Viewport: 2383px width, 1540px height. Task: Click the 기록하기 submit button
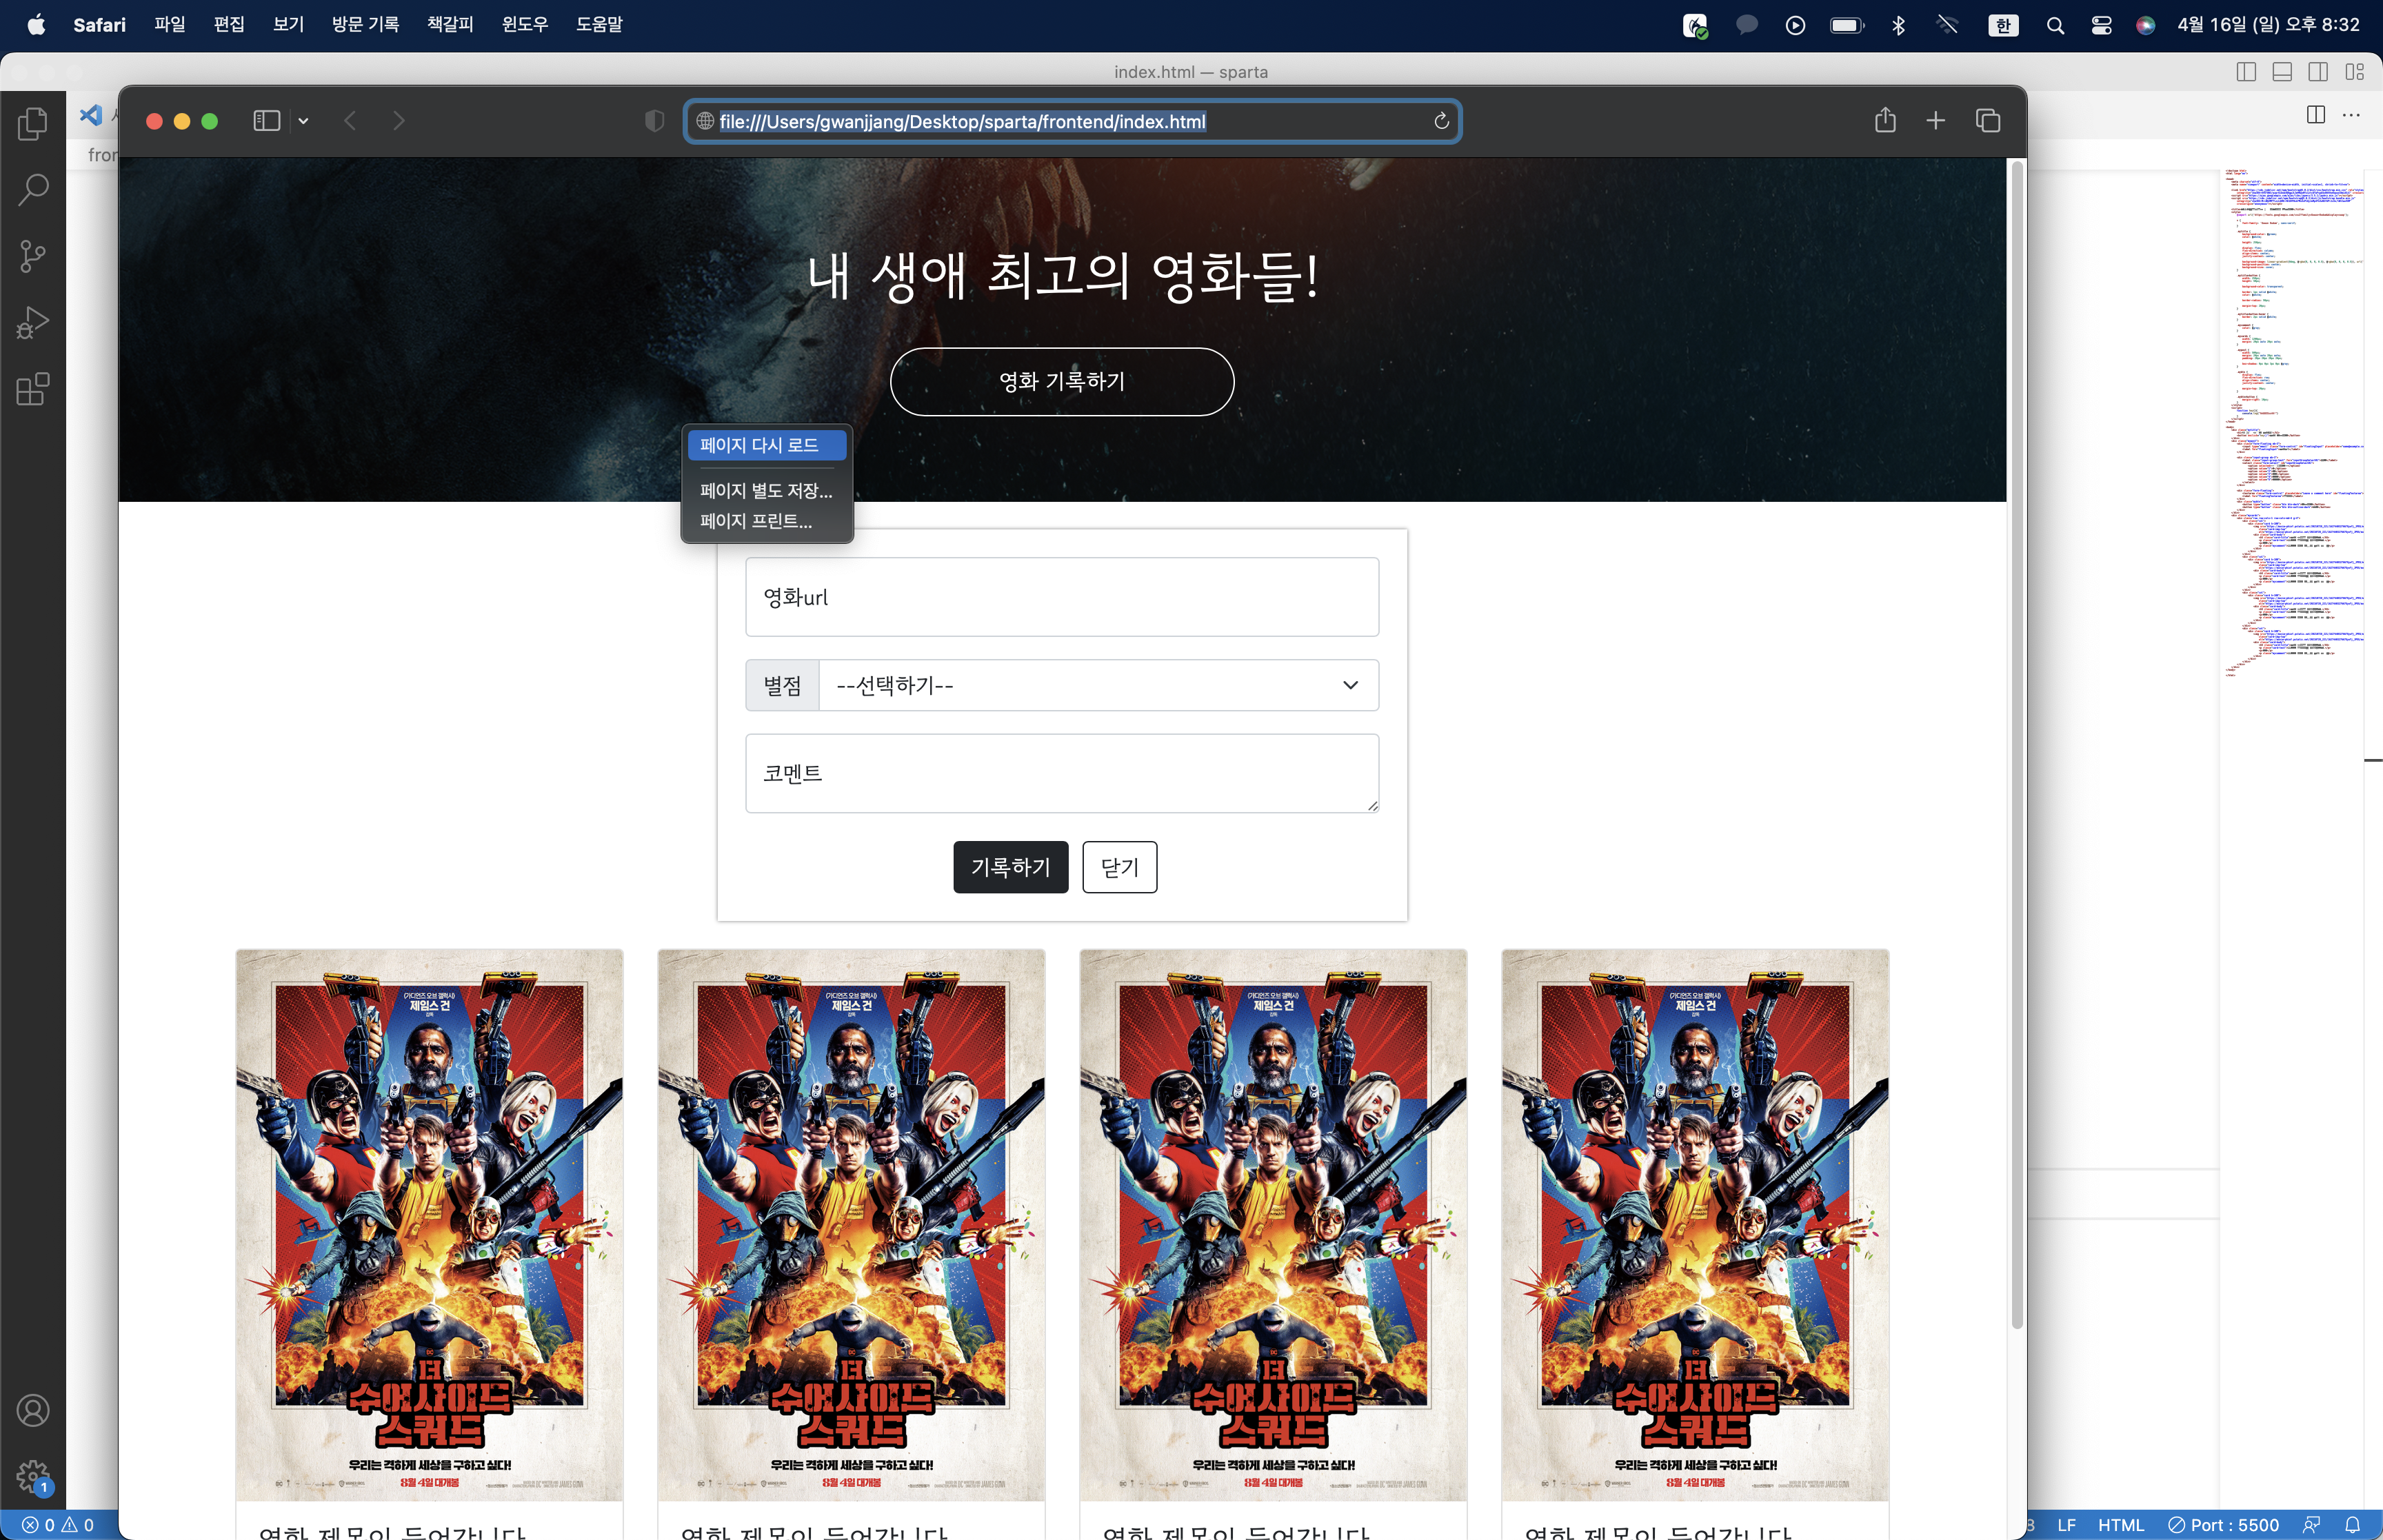[x=1011, y=867]
